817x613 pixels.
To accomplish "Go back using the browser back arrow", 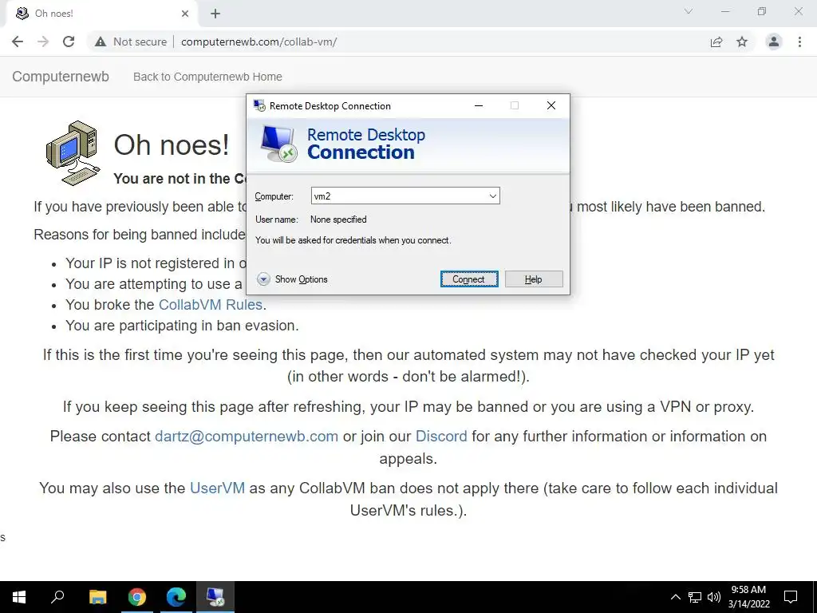I will pos(18,42).
